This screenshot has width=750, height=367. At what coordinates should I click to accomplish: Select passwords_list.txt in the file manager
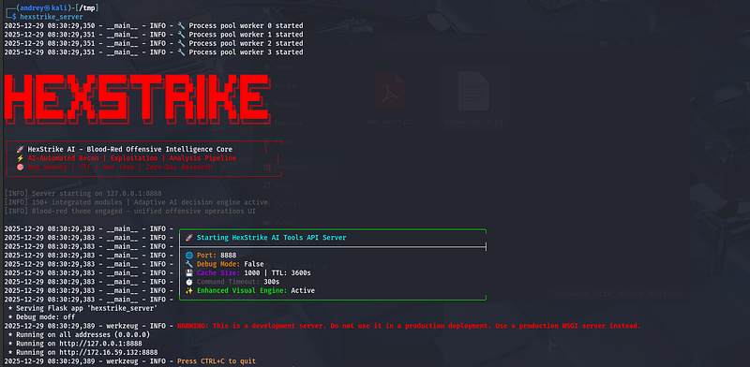tap(473, 98)
